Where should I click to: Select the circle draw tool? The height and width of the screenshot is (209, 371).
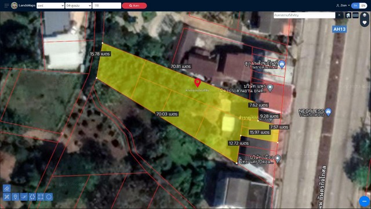49,197
